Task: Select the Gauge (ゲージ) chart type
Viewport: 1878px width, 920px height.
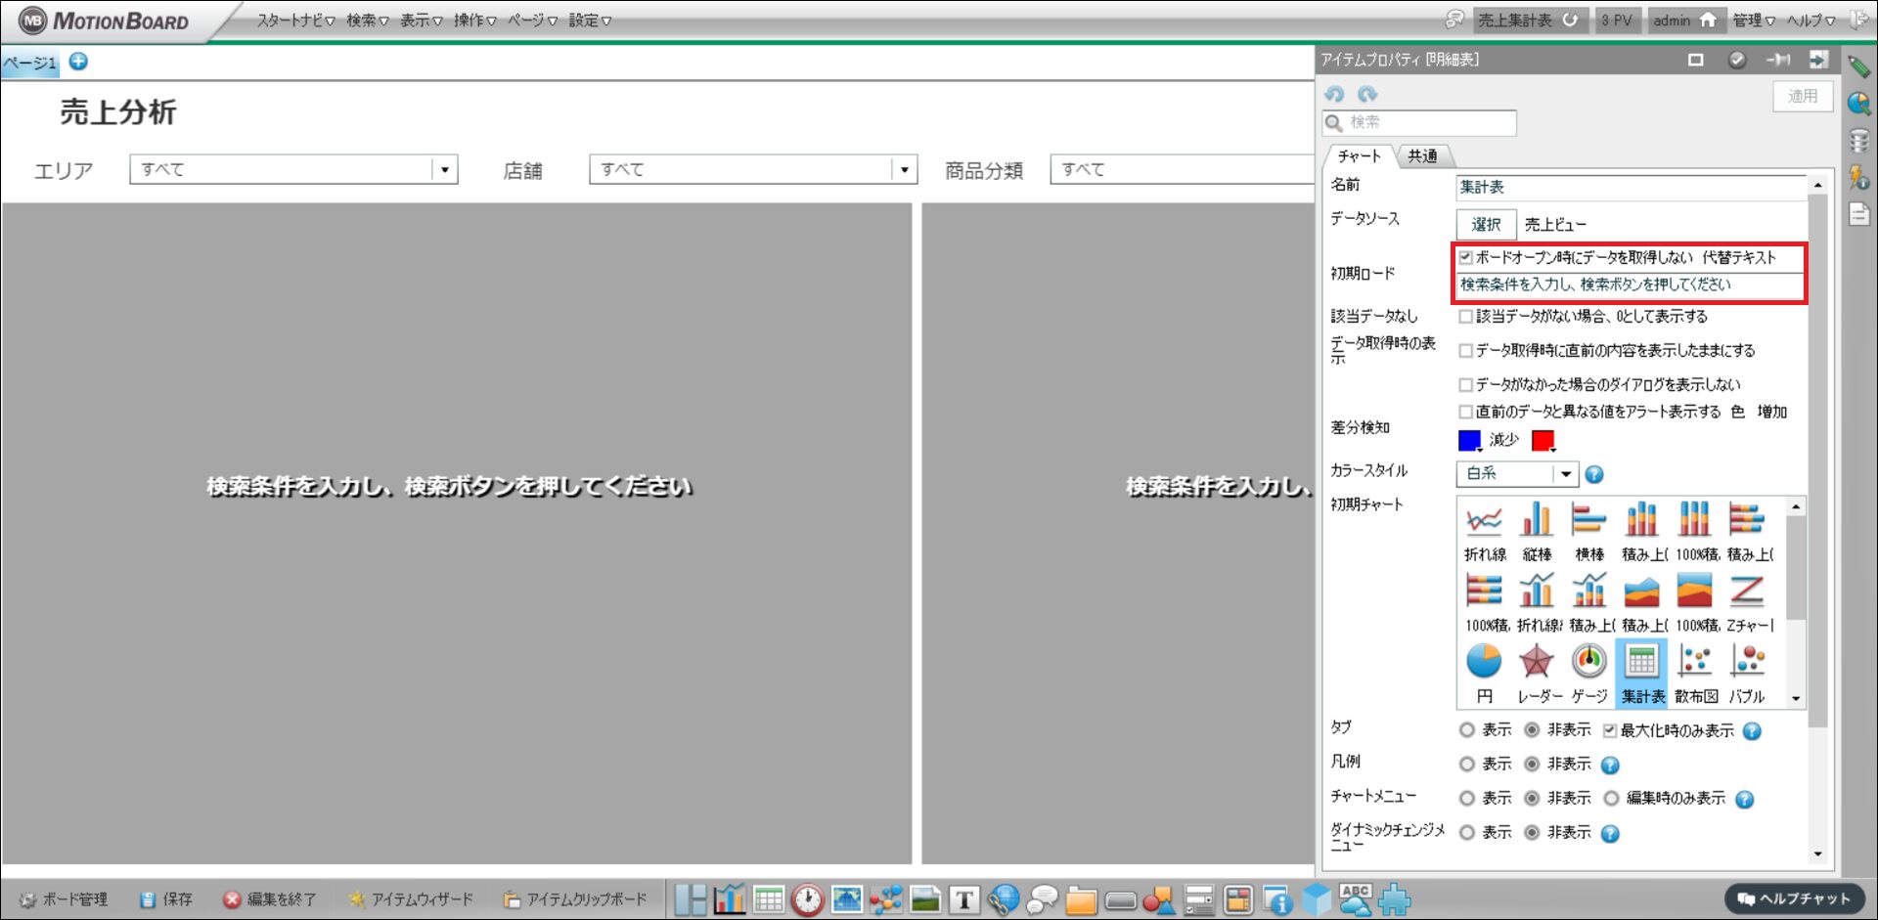Action: pyautogui.click(x=1588, y=672)
